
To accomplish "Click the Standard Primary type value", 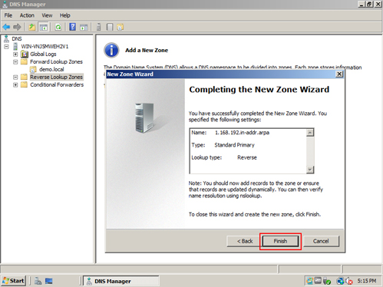I will pyautogui.click(x=234, y=145).
